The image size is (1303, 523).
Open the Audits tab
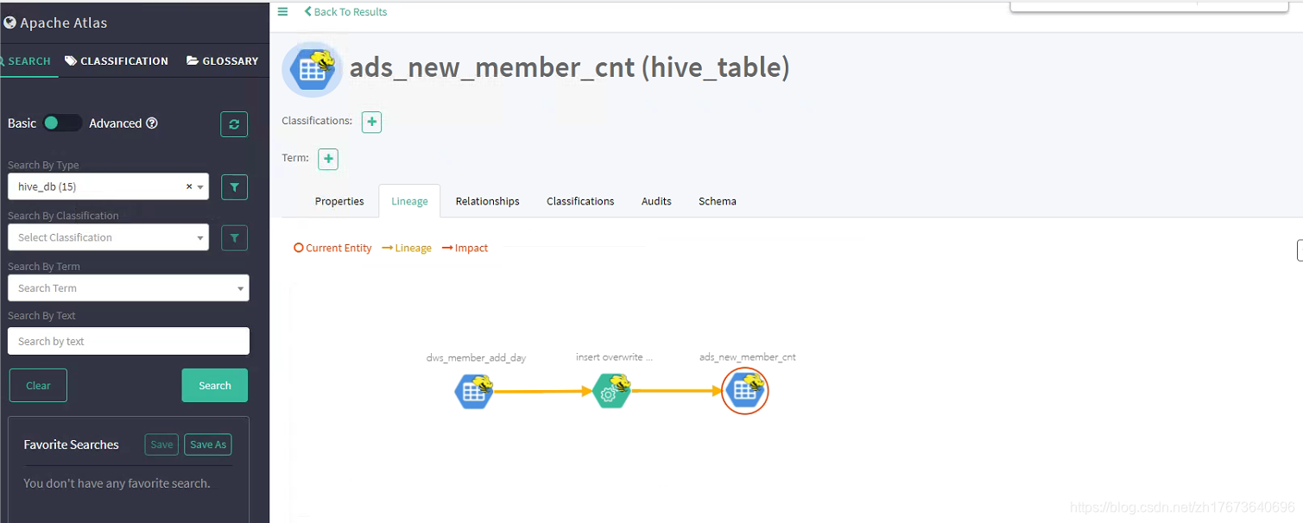pos(656,201)
